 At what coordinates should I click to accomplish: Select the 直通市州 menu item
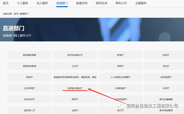(82, 3)
